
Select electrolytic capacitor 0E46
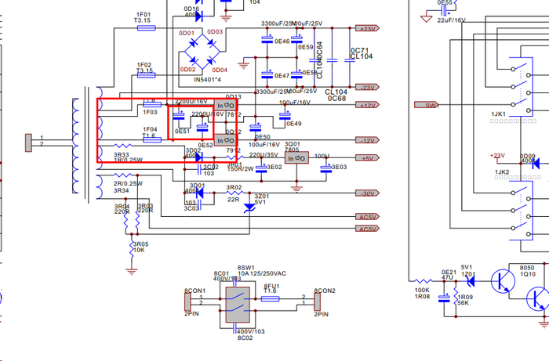pos(267,40)
